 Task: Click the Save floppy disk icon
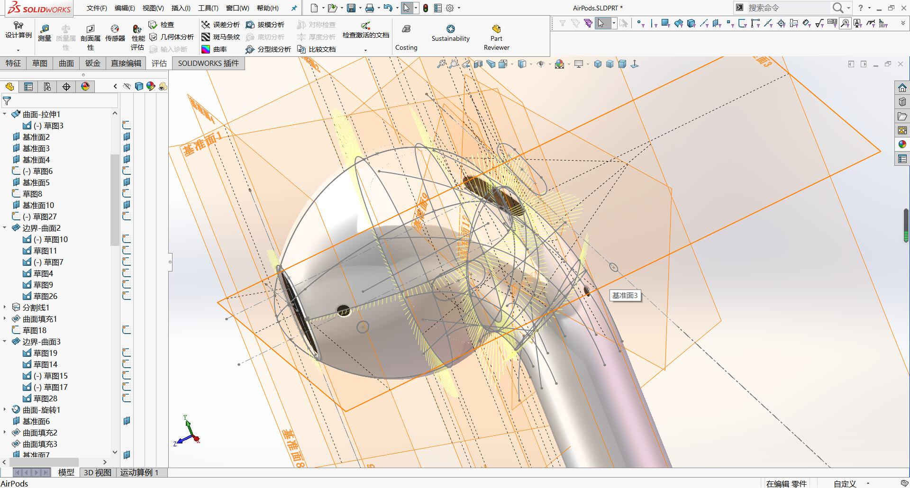coord(351,8)
